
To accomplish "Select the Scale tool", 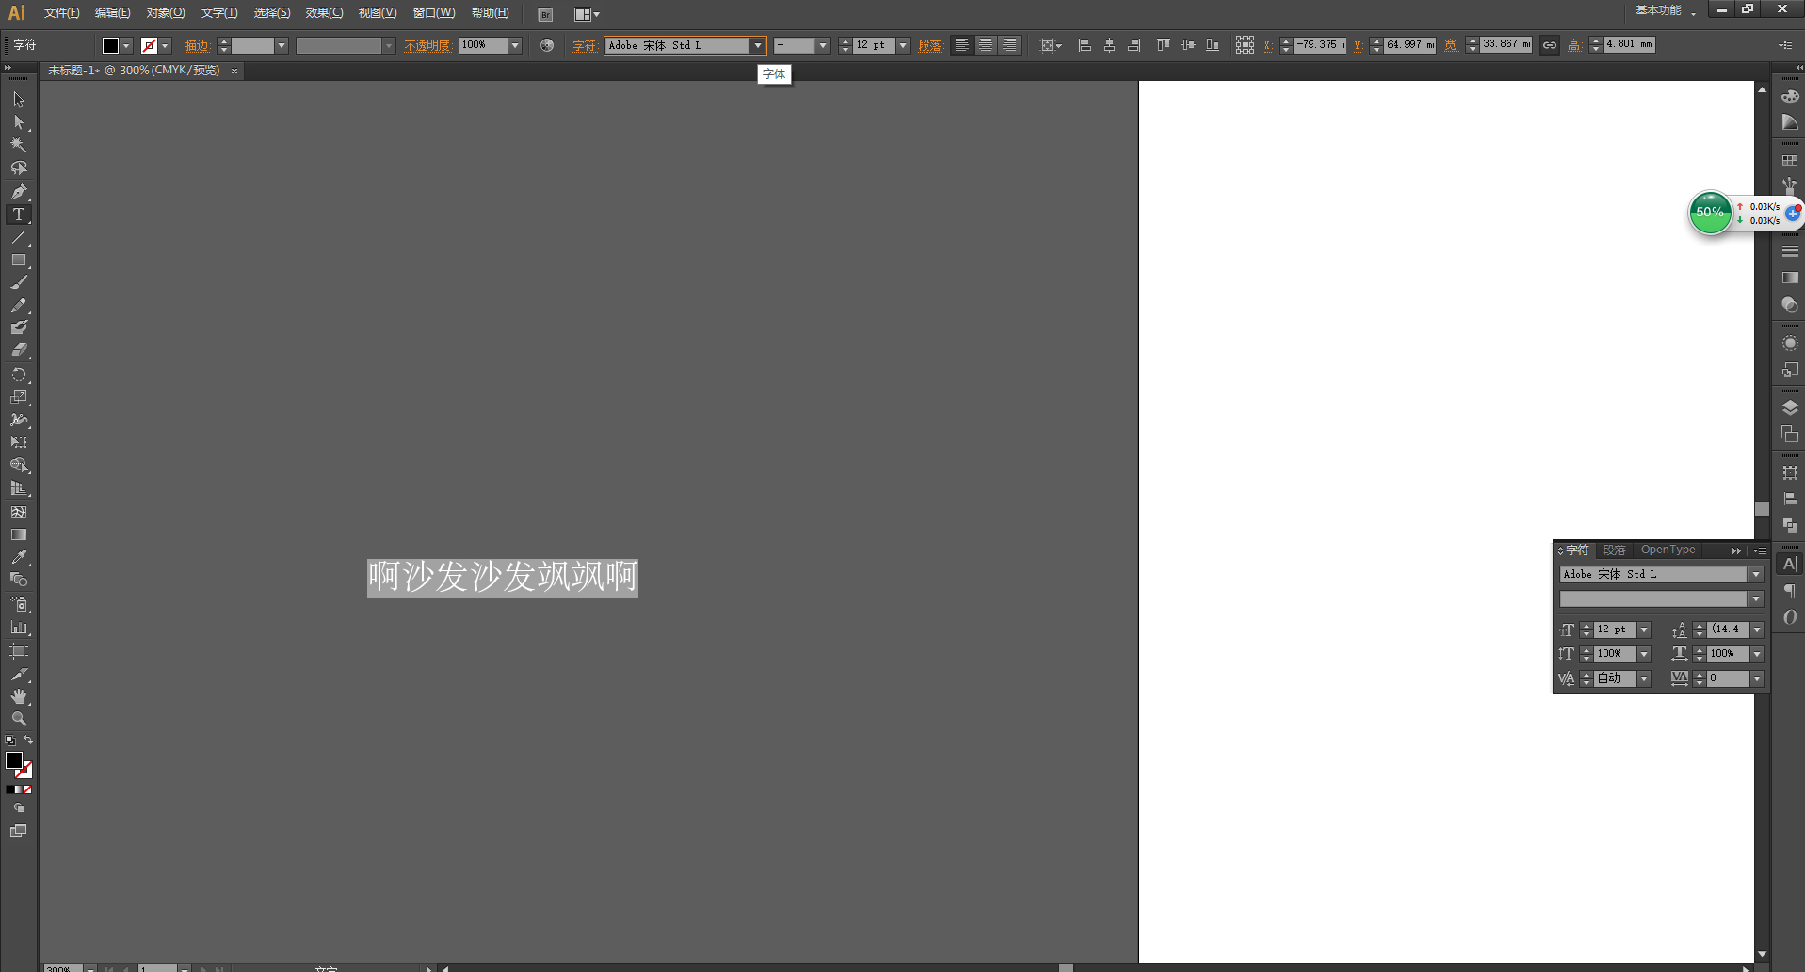I will coord(19,397).
